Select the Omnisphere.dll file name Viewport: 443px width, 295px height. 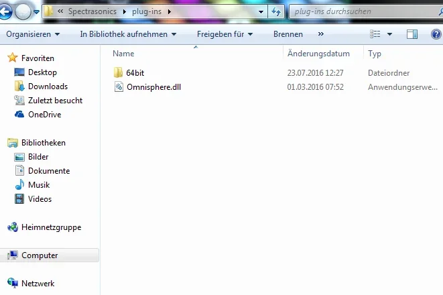[x=153, y=87]
